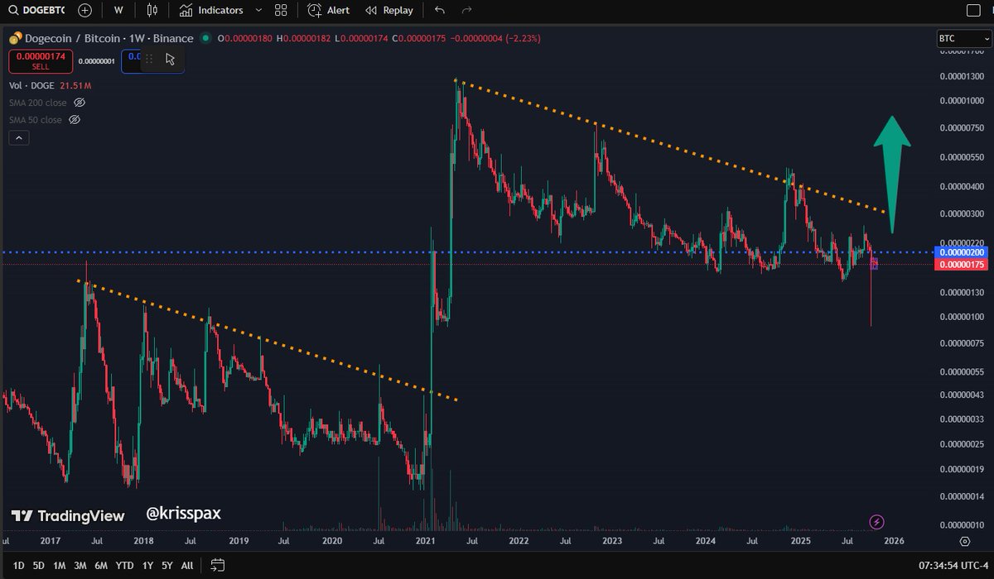Create a new Alert
The image size is (994, 579).
pyautogui.click(x=328, y=11)
